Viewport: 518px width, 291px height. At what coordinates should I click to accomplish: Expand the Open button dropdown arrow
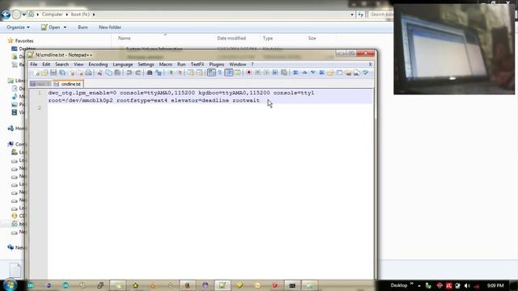point(65,27)
